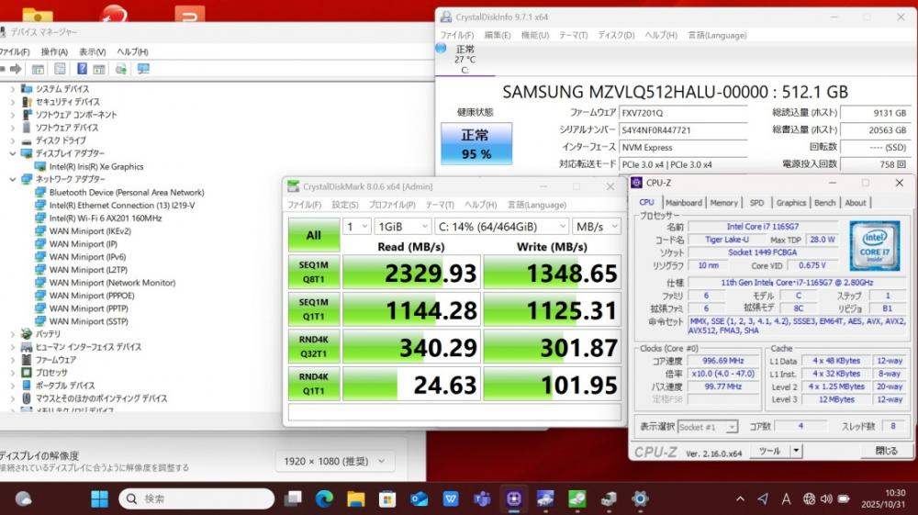Click the Device Manager forward arrow icon

(x=16, y=69)
